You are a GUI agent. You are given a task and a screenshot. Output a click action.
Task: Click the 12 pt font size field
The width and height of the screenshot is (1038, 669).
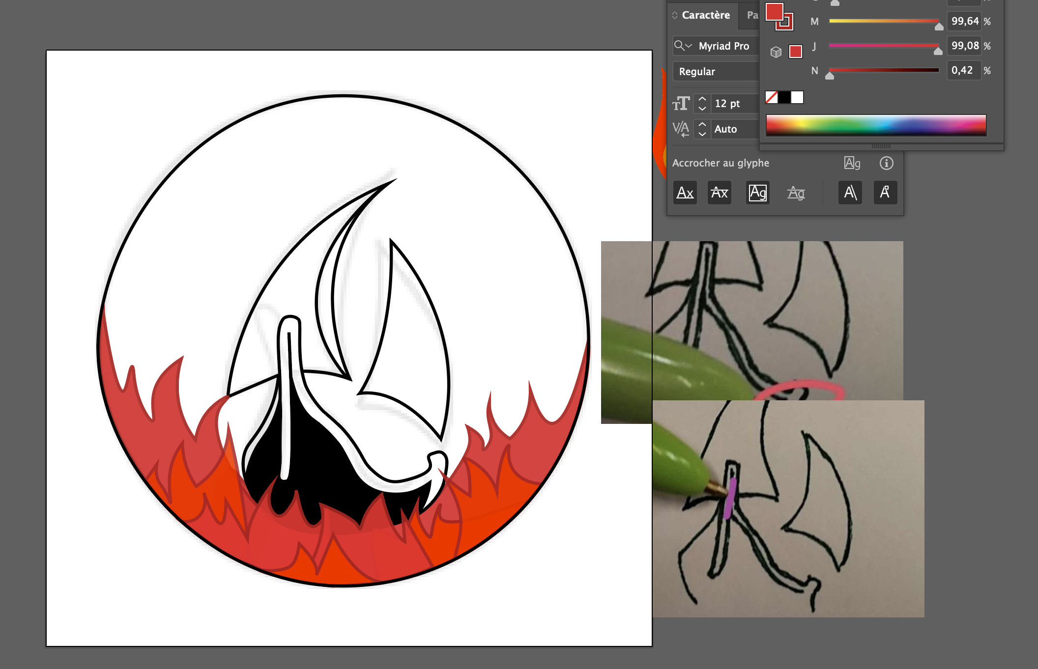point(735,104)
